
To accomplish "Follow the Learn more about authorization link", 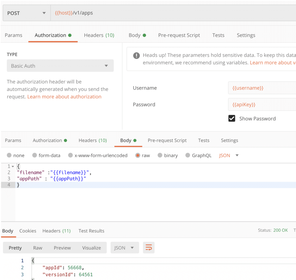I will point(64,97).
